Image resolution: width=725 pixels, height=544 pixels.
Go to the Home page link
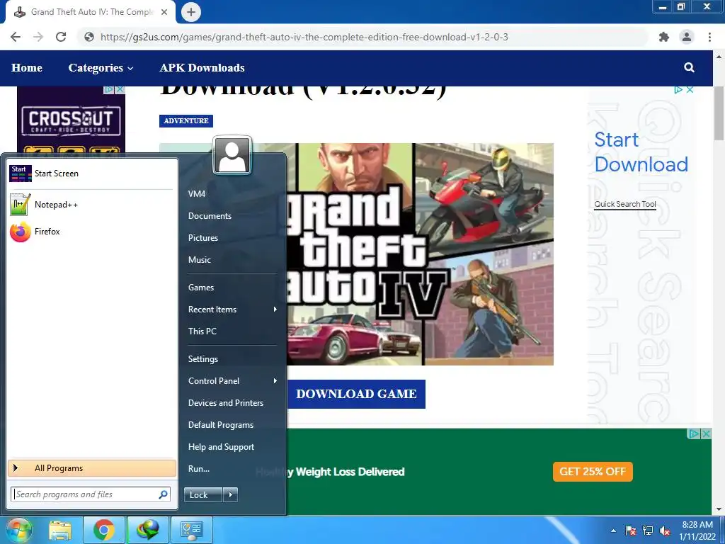click(27, 68)
